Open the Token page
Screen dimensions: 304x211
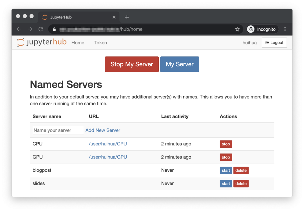100,43
